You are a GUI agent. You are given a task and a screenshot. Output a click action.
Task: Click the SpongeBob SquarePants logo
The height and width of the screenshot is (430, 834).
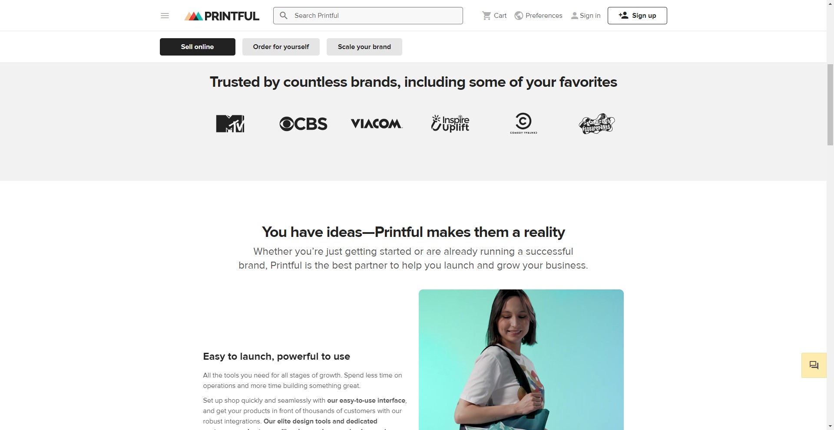(597, 124)
